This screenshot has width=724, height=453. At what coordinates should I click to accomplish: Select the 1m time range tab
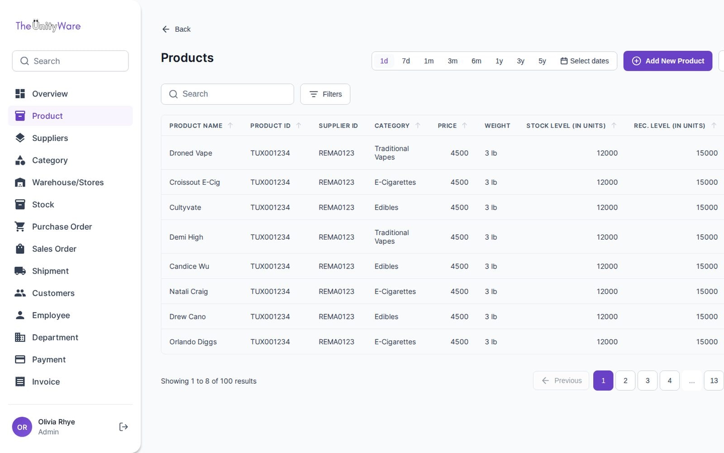coord(429,61)
